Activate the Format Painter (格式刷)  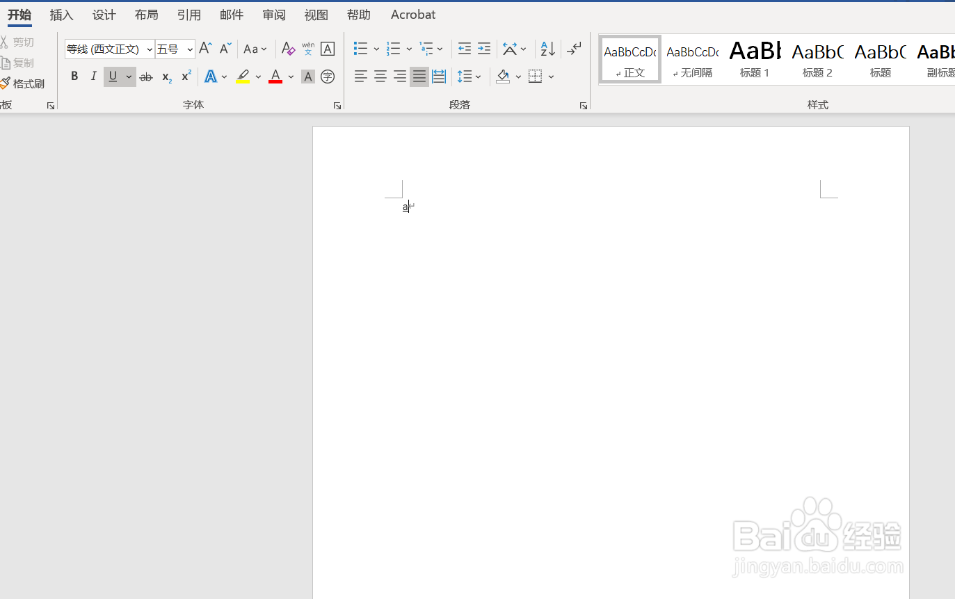click(22, 83)
